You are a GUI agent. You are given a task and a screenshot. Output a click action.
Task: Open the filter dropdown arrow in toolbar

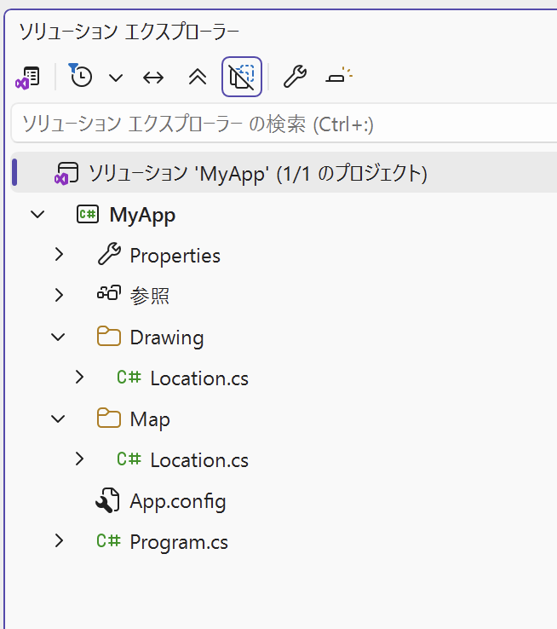point(116,78)
